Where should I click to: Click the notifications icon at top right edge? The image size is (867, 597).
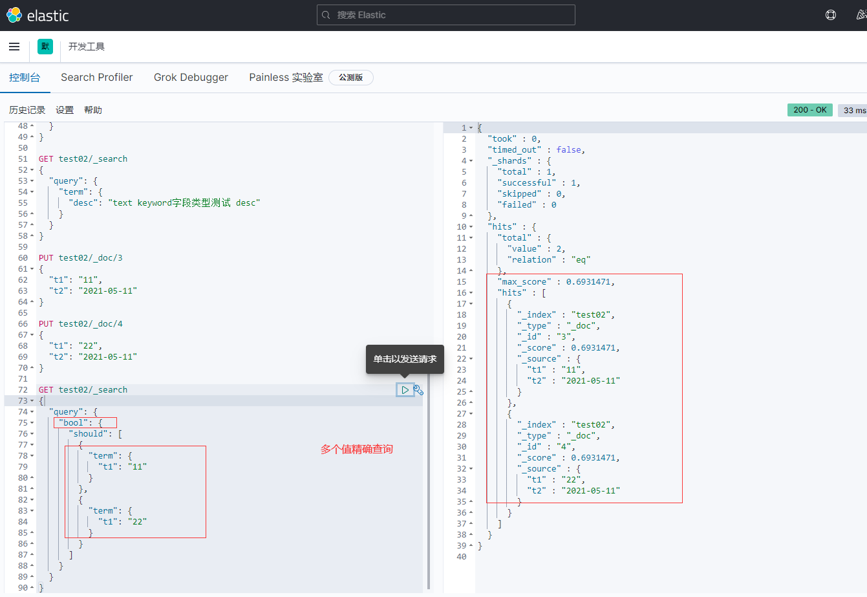861,15
